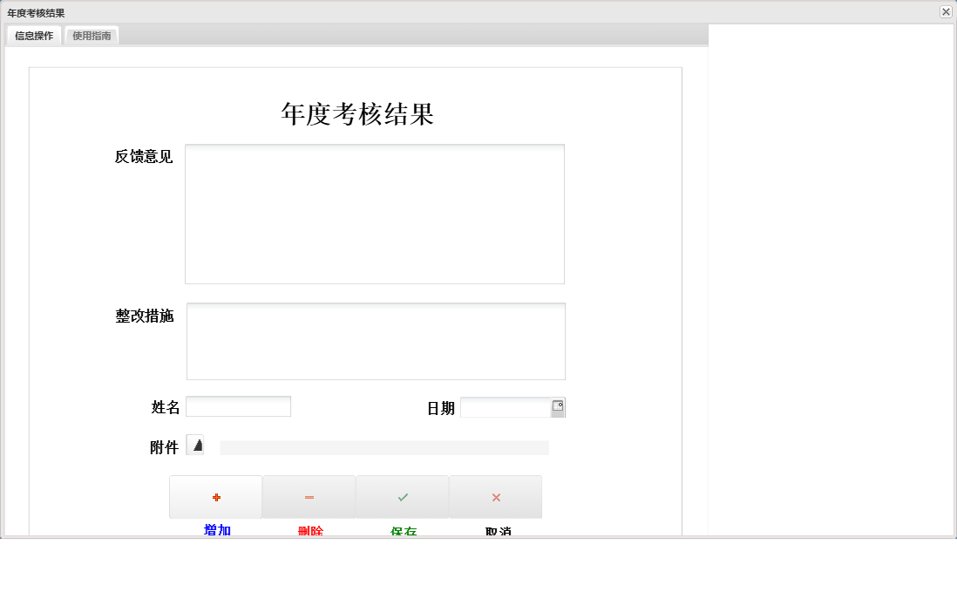Click the 取消 link

[x=495, y=529]
